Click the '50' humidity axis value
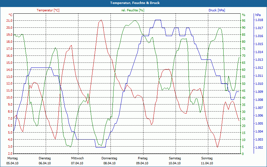This screenshot has width=267, height=167. [244, 83]
